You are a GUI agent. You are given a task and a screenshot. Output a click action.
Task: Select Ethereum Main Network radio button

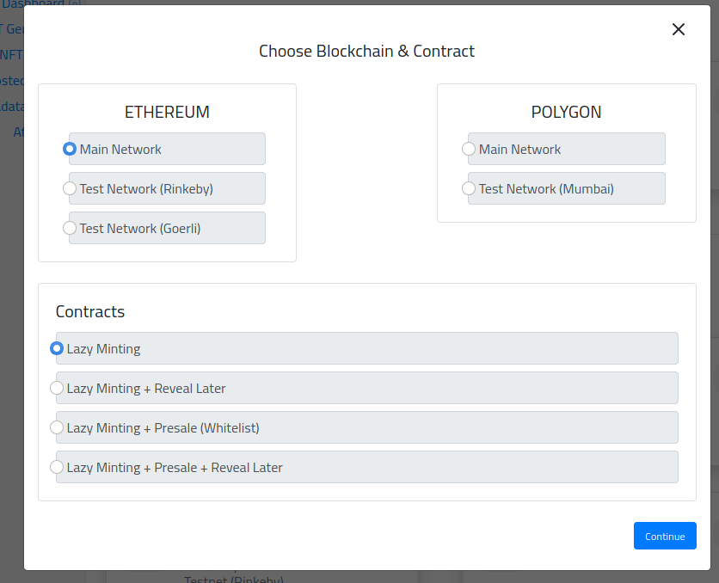coord(70,149)
